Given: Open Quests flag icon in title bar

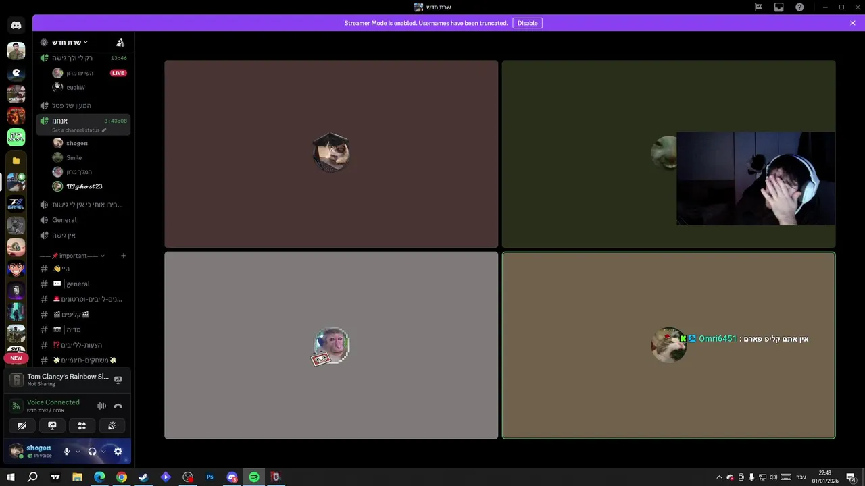Looking at the screenshot, I should (x=758, y=7).
